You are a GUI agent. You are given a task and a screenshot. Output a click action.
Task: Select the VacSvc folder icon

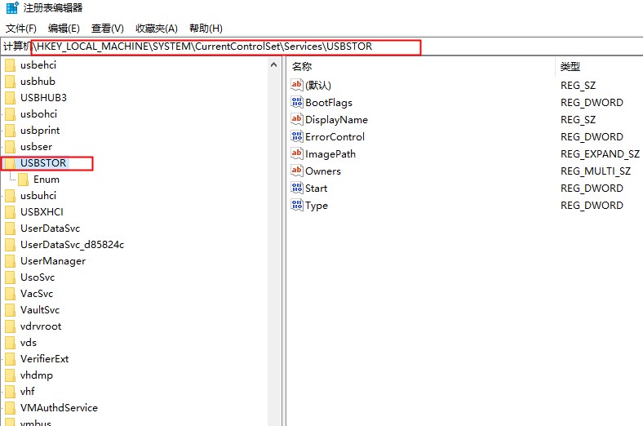coord(11,294)
